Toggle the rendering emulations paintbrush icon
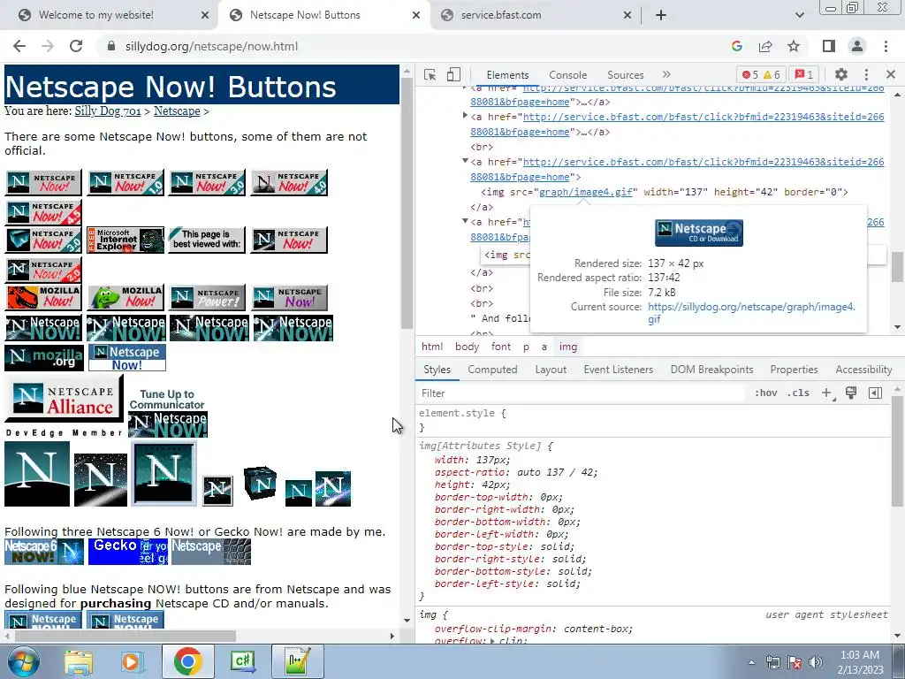Viewport: 905px width, 679px height. 851,393
